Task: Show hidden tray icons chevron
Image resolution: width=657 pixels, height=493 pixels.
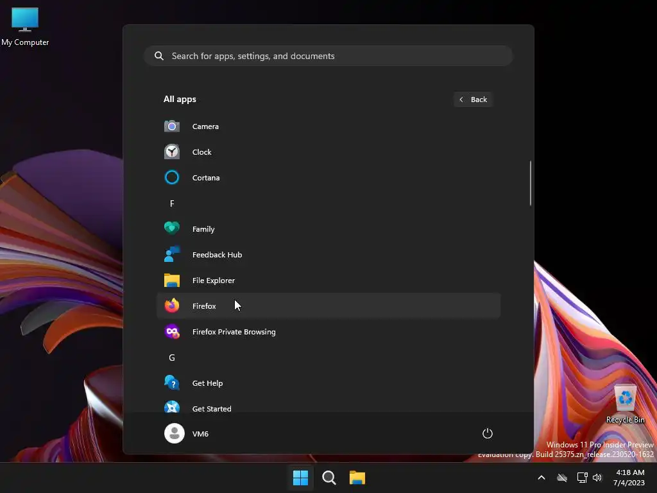Action: [542, 478]
